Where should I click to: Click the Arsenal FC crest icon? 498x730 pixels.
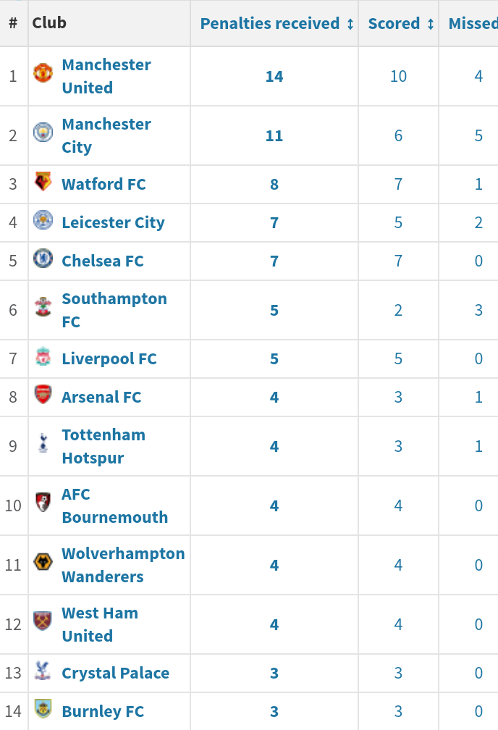[x=43, y=395]
